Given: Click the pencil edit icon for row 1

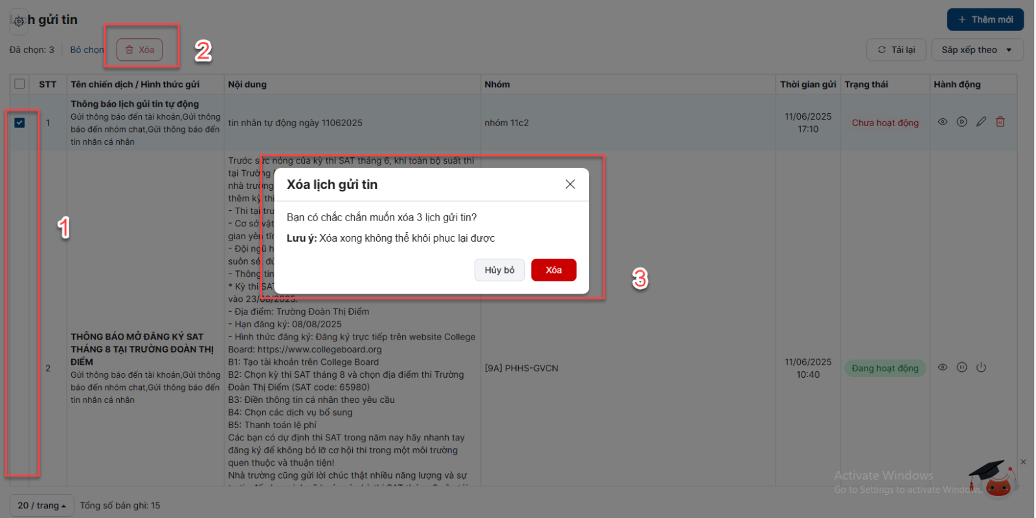Looking at the screenshot, I should [981, 122].
